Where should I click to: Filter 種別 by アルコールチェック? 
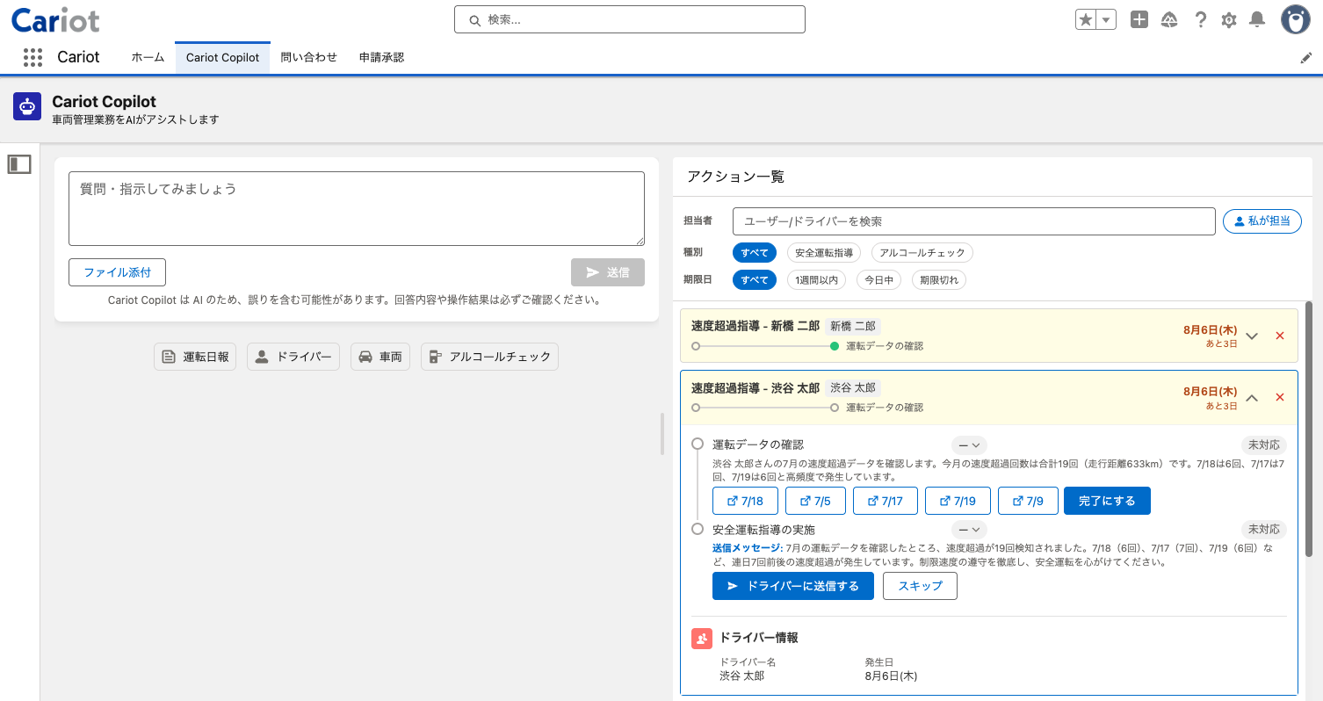pyautogui.click(x=922, y=253)
